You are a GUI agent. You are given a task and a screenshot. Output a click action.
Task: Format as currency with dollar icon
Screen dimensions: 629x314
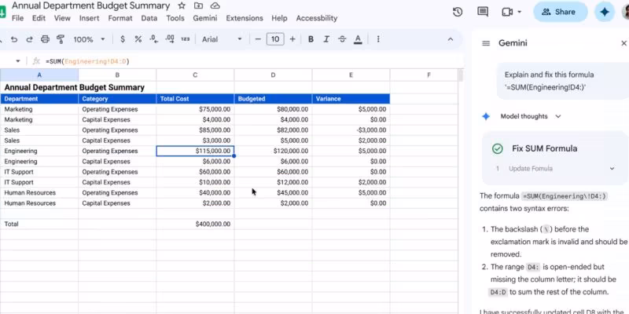click(123, 39)
